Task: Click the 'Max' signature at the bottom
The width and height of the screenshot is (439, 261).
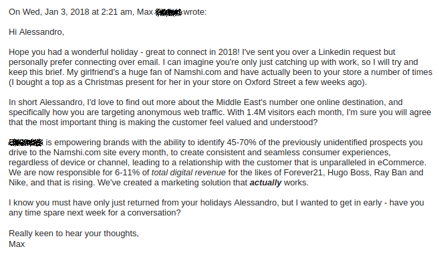Action: [17, 244]
